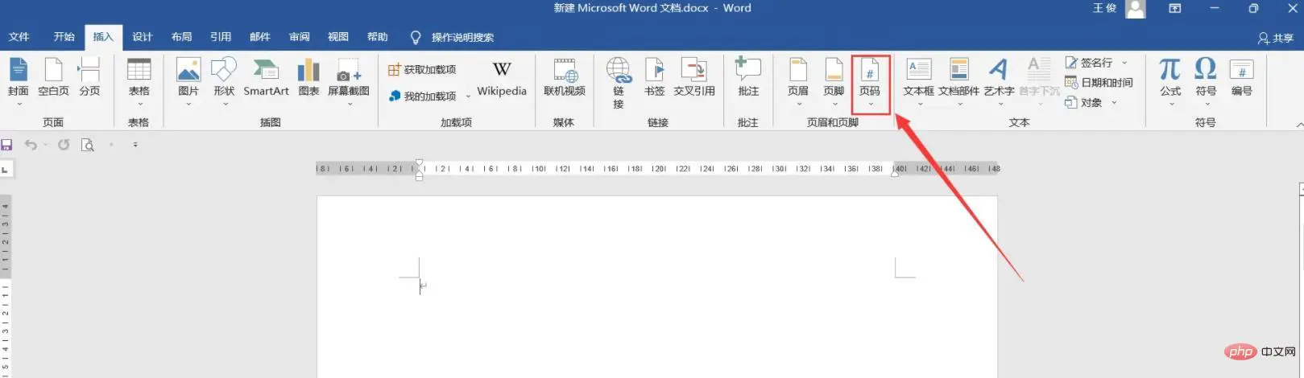Insert an equation (公式)
Screen dimensions: 1304x378
click(1170, 81)
